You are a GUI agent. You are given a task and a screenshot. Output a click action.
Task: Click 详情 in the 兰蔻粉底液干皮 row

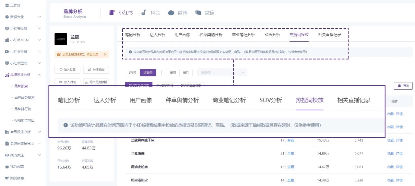click(399, 140)
